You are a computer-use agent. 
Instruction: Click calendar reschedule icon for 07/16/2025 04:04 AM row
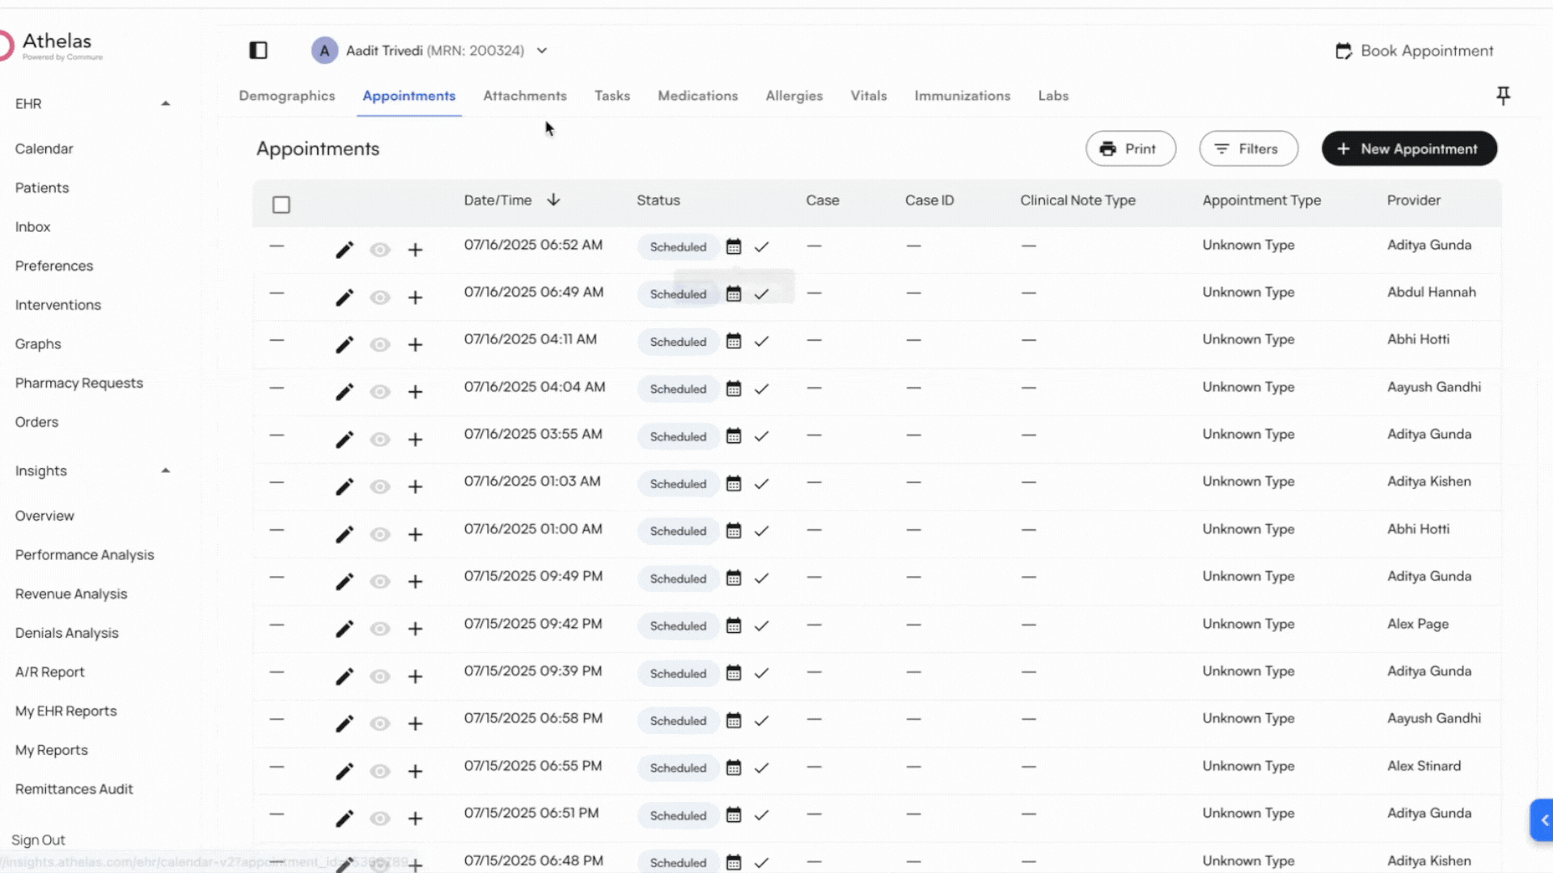tap(734, 389)
